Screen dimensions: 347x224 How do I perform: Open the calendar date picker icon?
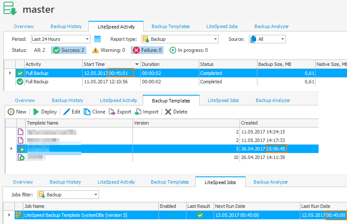click(x=97, y=39)
